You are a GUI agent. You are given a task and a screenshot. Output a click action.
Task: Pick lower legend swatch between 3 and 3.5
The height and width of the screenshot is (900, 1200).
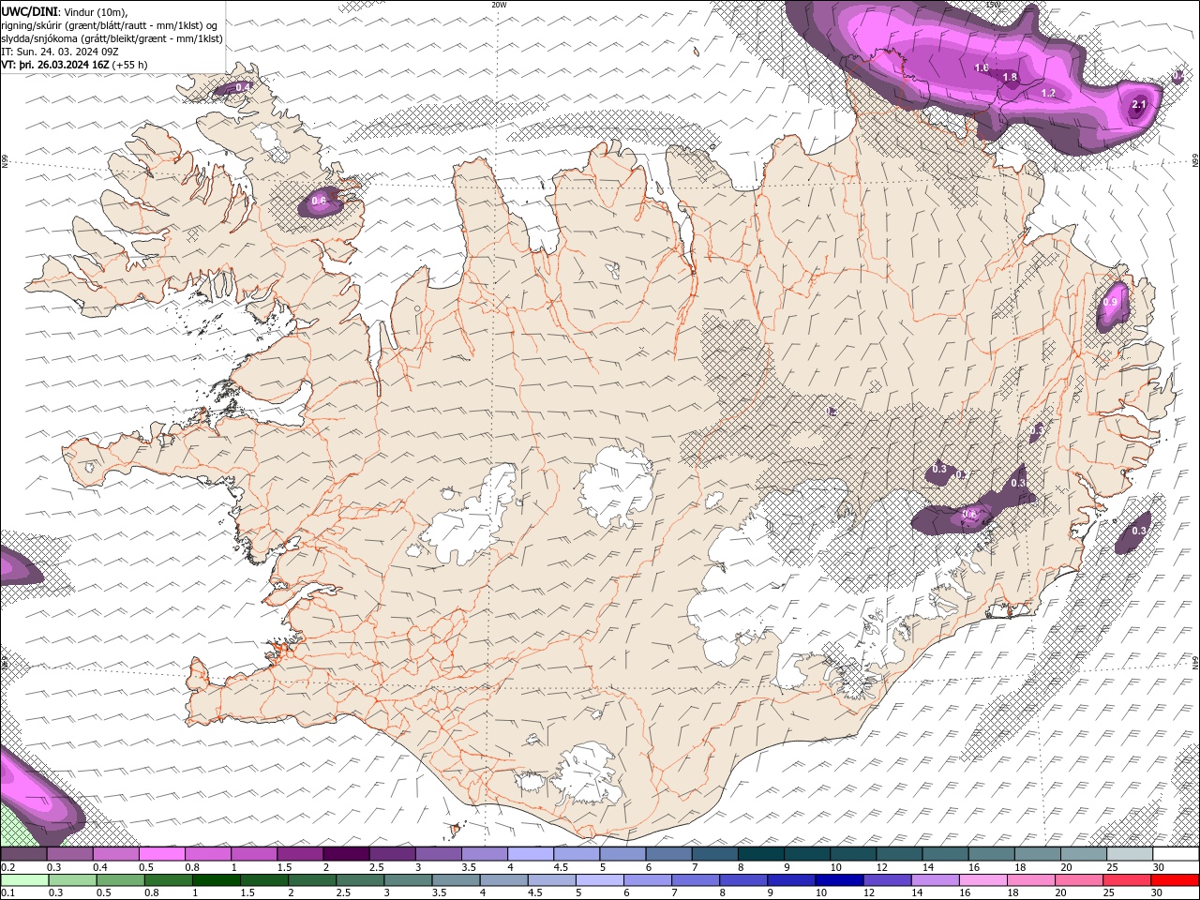407,879
